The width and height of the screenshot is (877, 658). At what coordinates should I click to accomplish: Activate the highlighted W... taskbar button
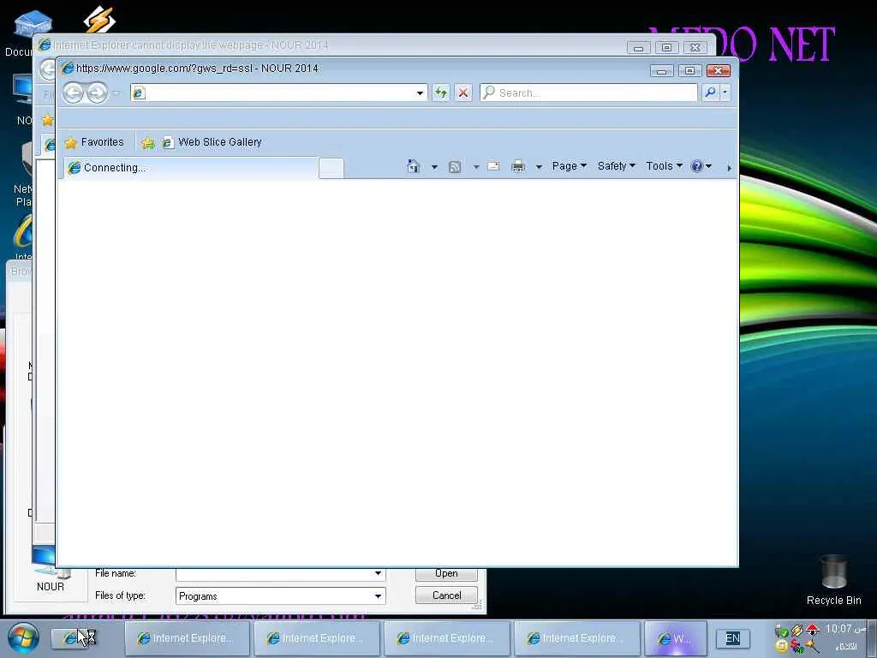point(676,638)
